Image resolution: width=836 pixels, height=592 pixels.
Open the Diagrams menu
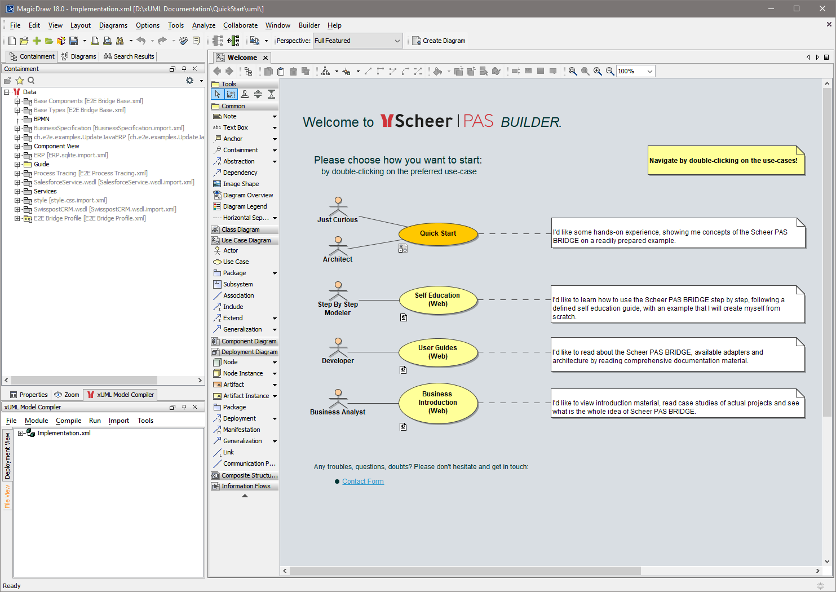tap(113, 25)
